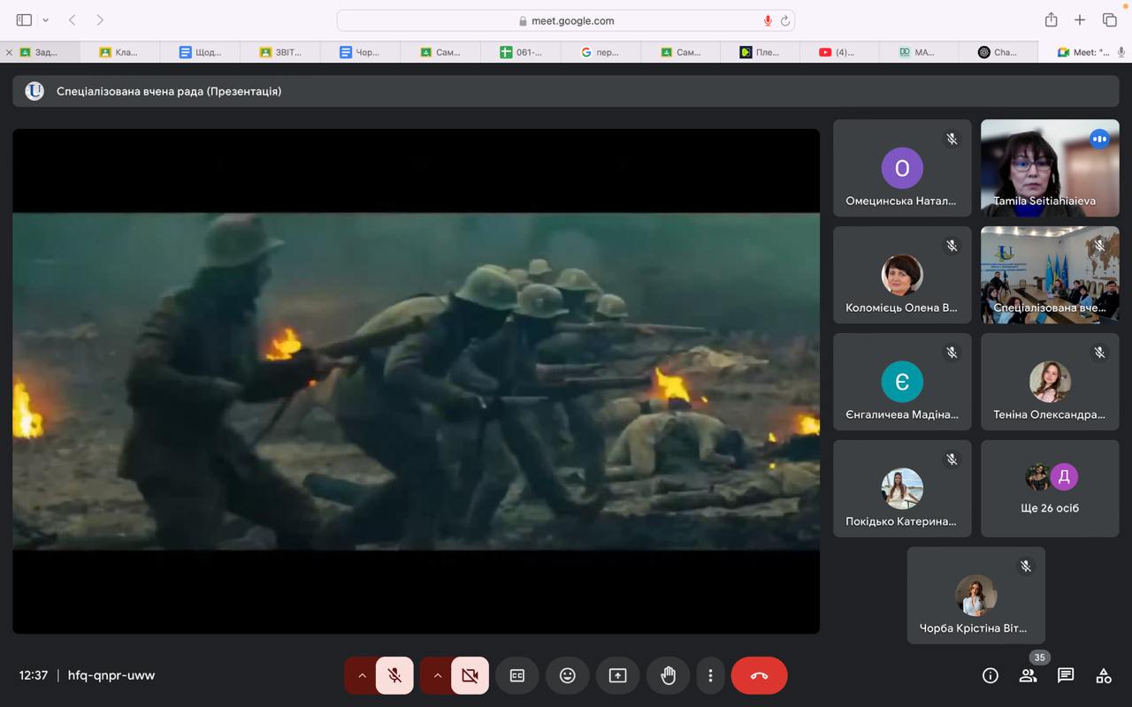Switch to the Щод... document tab

click(200, 52)
